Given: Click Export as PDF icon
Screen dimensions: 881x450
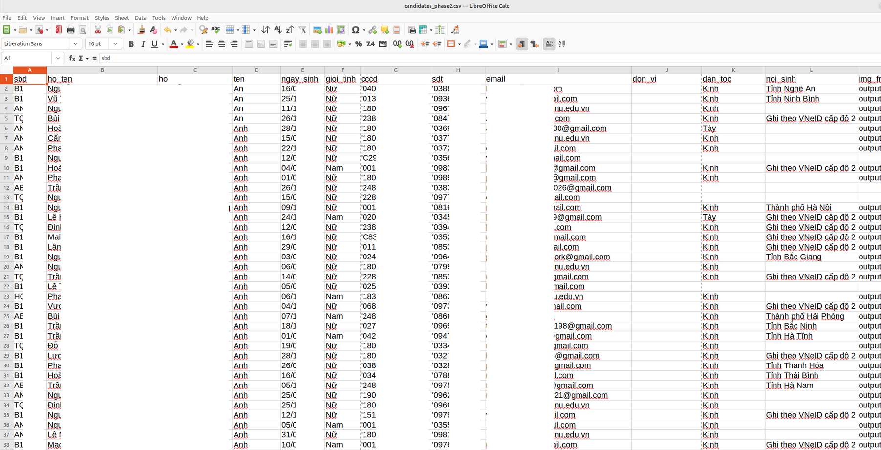Looking at the screenshot, I should (59, 30).
